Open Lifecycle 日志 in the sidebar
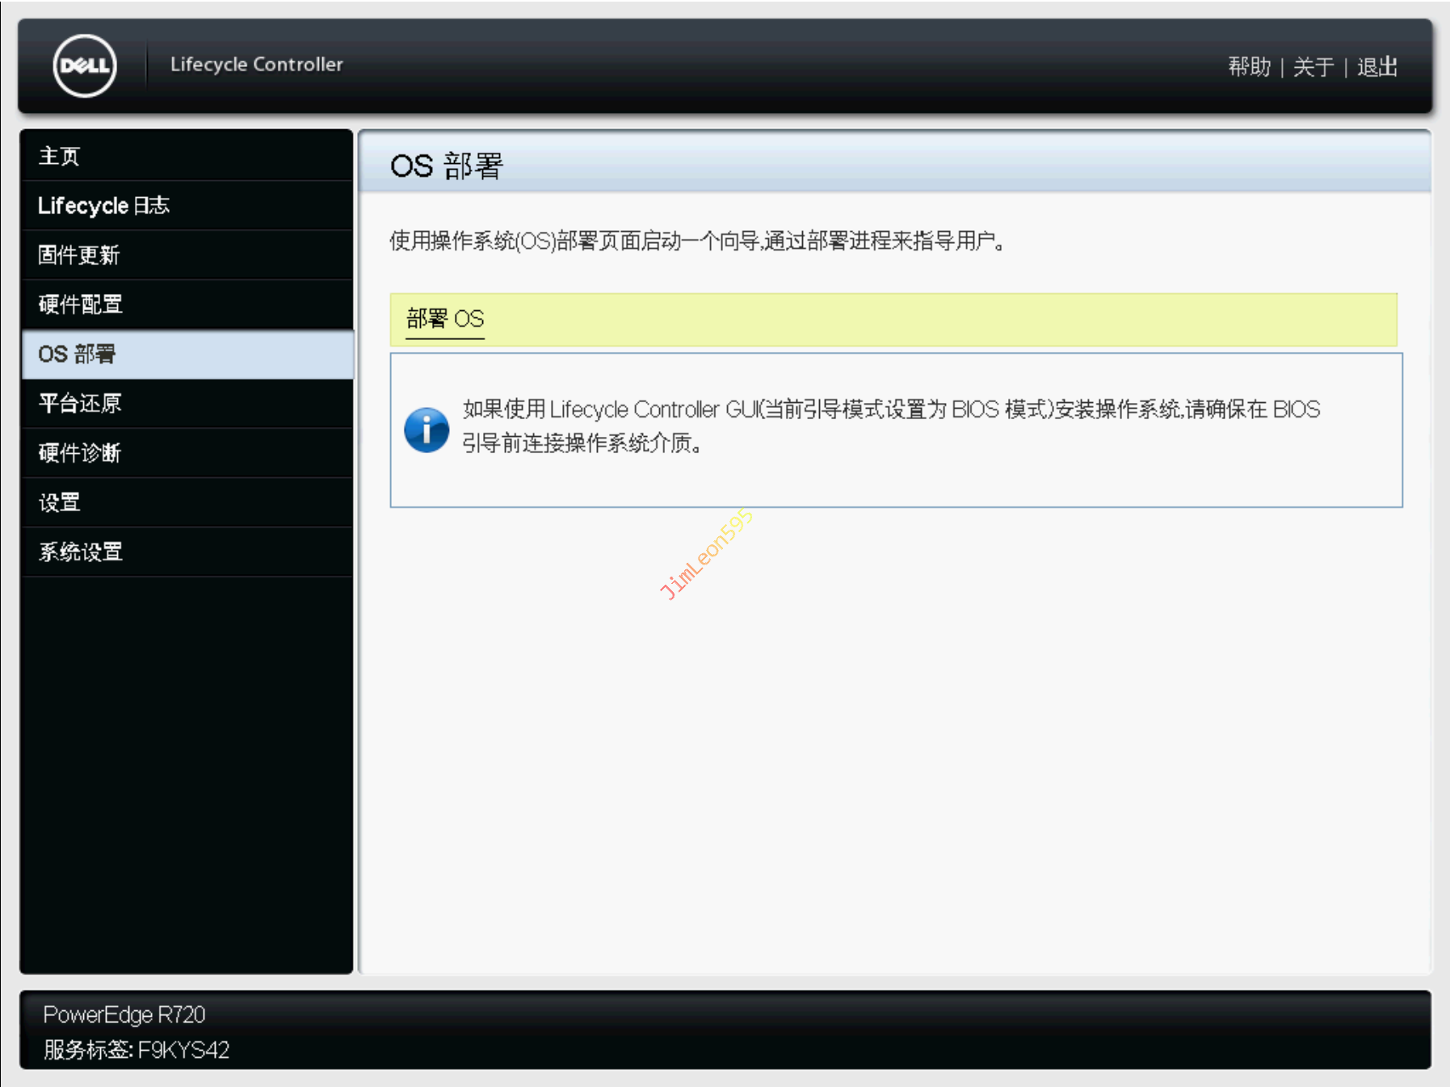The height and width of the screenshot is (1087, 1450). (x=103, y=206)
